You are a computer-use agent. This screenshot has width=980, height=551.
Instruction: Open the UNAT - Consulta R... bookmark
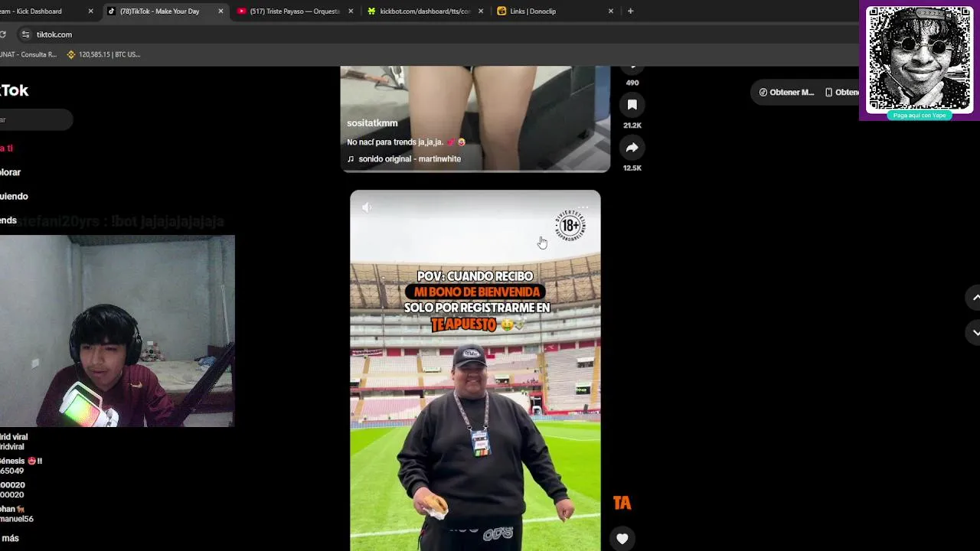28,54
